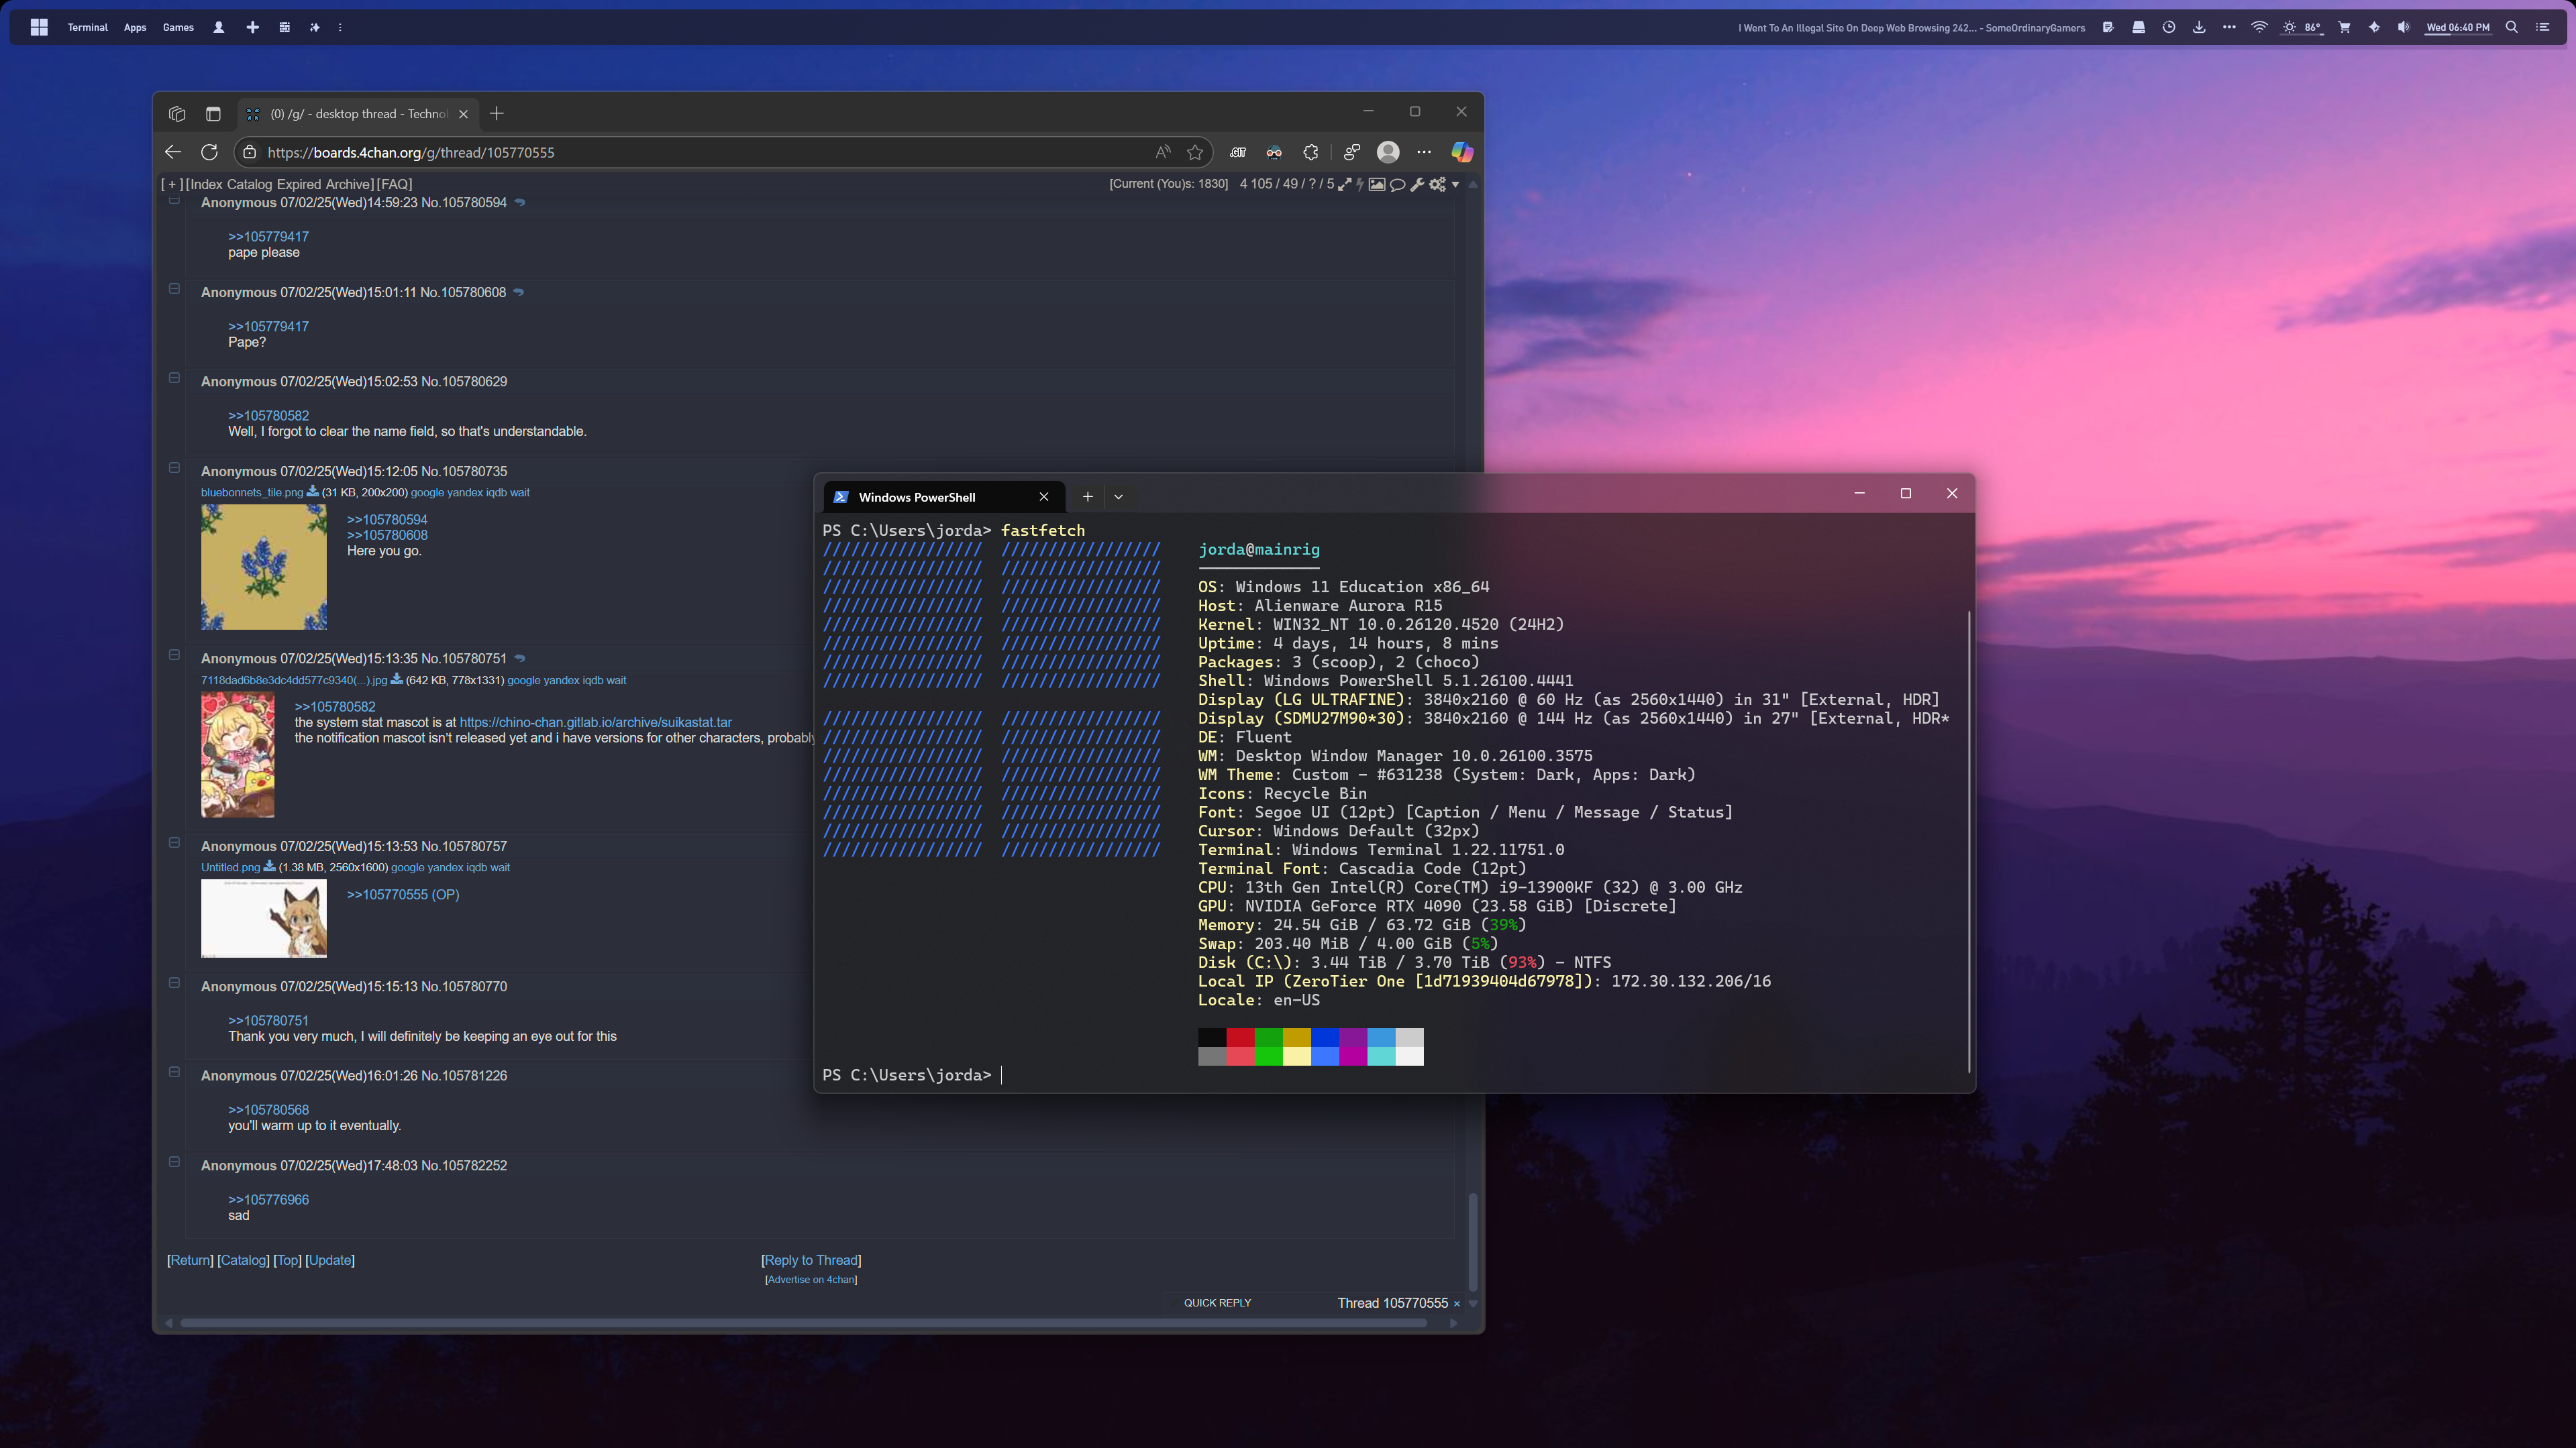The image size is (2576, 1448).
Task: Toggle the expand all images arrows icon
Action: [1345, 184]
